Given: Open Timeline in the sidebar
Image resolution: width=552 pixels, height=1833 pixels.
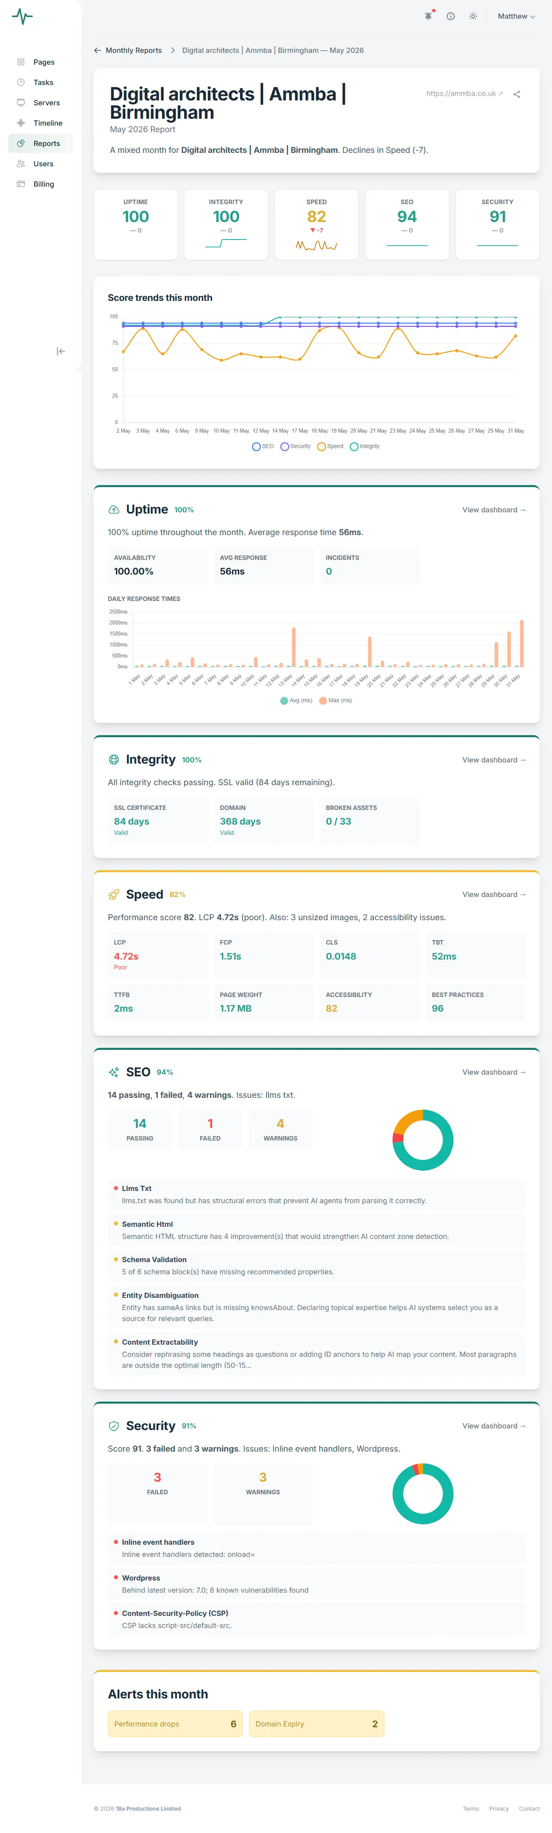Looking at the screenshot, I should 41,123.
